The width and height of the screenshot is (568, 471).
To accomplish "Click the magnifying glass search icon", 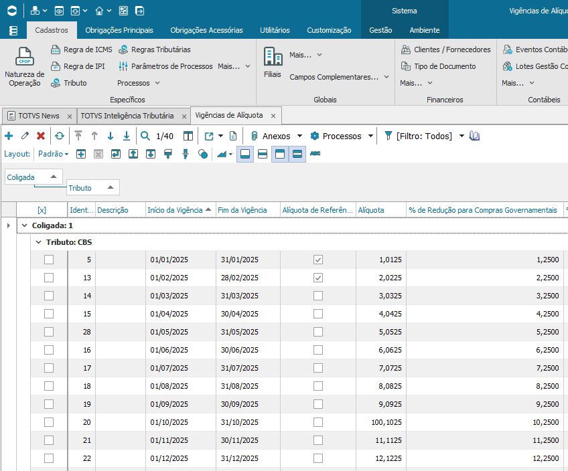I will 145,136.
